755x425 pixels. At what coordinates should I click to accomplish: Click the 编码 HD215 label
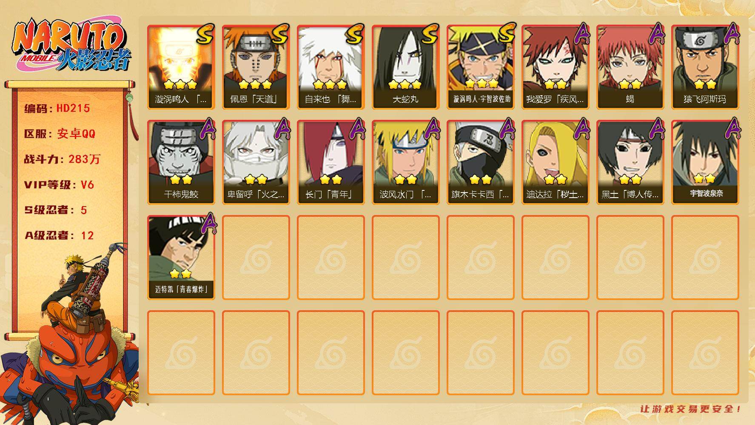point(57,108)
